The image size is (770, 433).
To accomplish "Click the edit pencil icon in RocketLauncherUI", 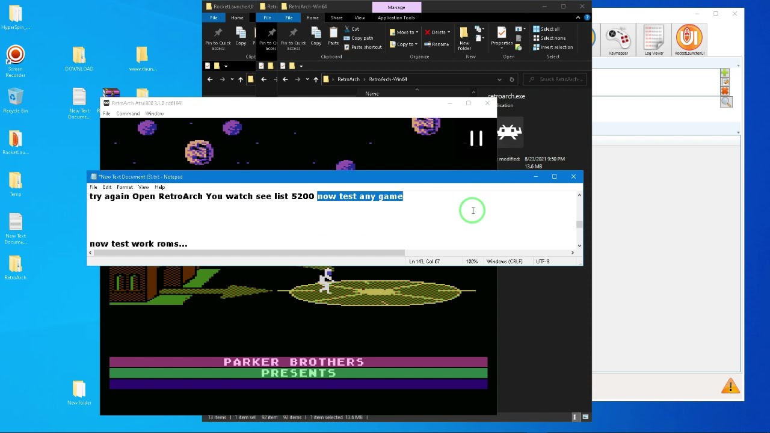I will coord(725,82).
